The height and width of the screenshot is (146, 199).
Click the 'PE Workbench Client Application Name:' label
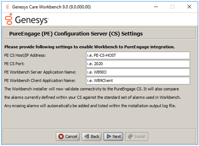40,81
